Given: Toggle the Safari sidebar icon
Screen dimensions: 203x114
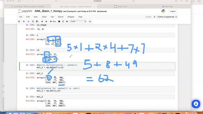Looking at the screenshot, I should [x=19, y=1].
